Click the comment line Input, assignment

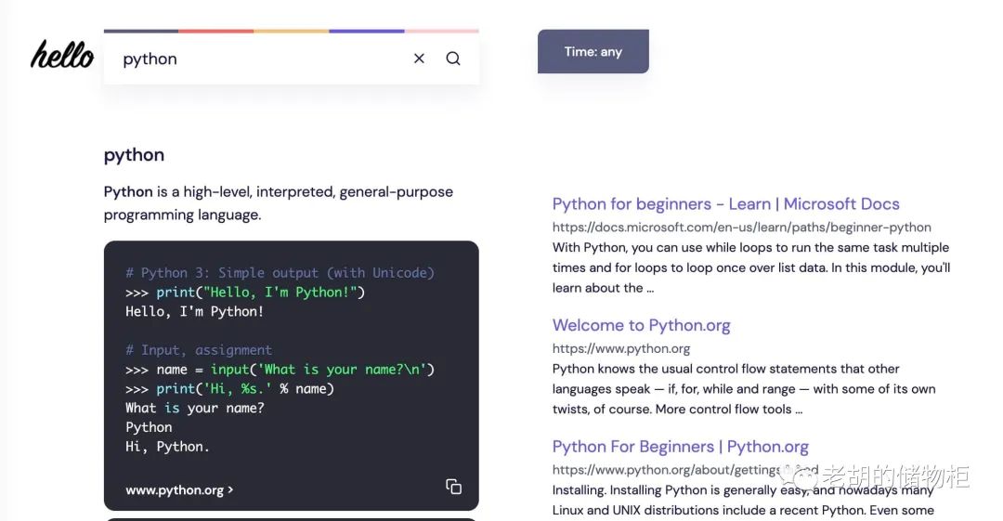pos(199,350)
